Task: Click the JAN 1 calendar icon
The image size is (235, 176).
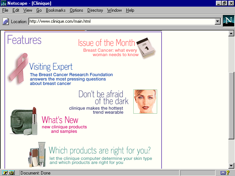Action: click(145, 47)
